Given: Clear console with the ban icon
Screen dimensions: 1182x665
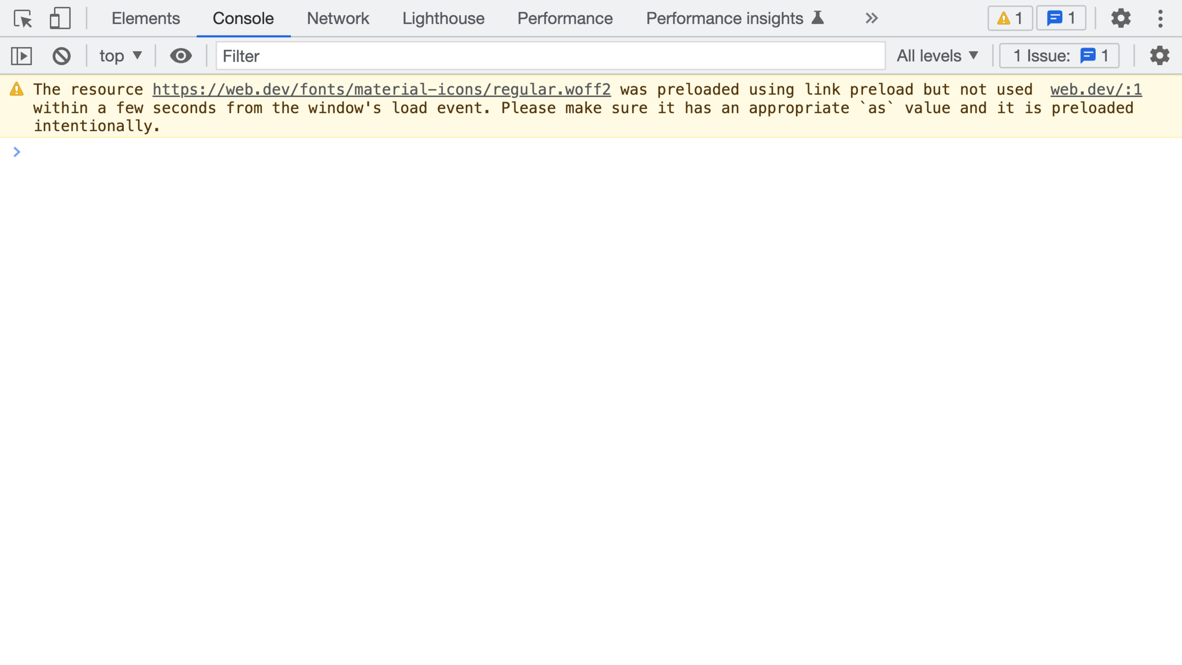Looking at the screenshot, I should tap(62, 56).
